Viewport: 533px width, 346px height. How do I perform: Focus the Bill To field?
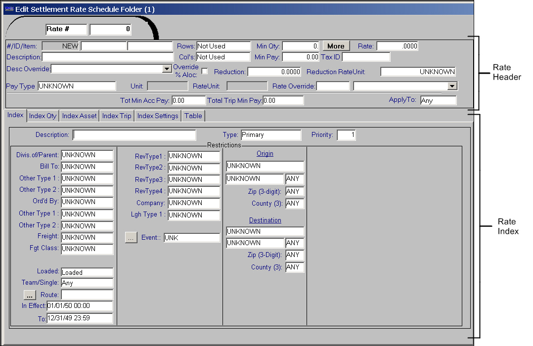pyautogui.click(x=87, y=167)
